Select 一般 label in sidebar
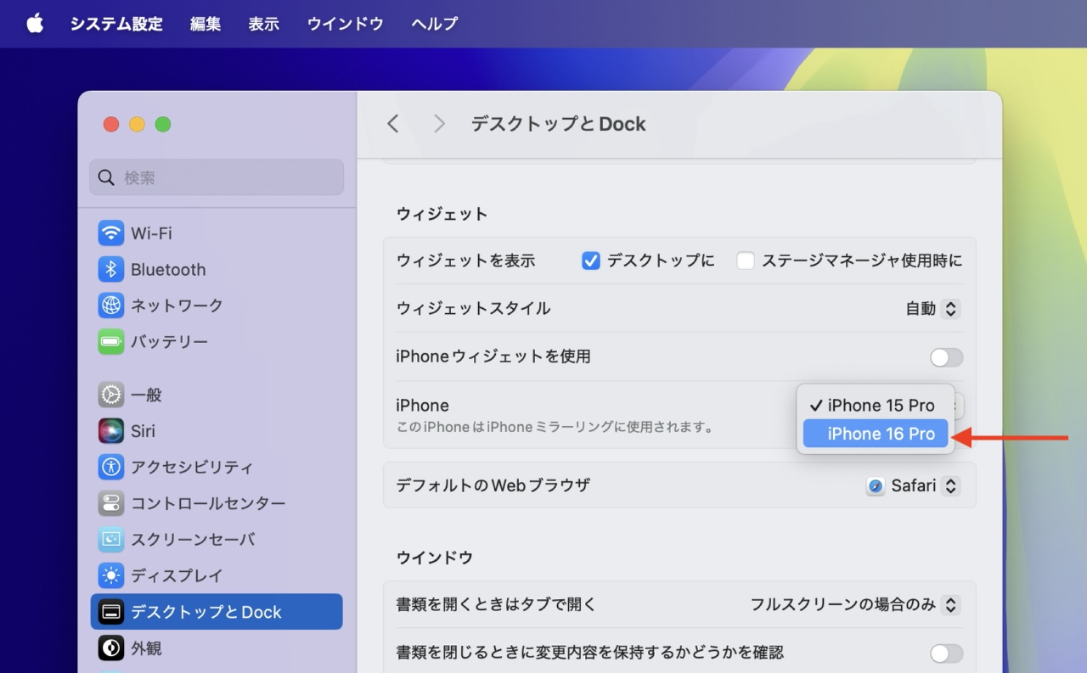The image size is (1087, 673). coord(146,395)
